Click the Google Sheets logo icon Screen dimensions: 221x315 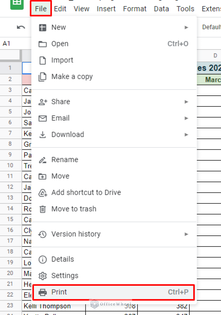pyautogui.click(x=17, y=3)
